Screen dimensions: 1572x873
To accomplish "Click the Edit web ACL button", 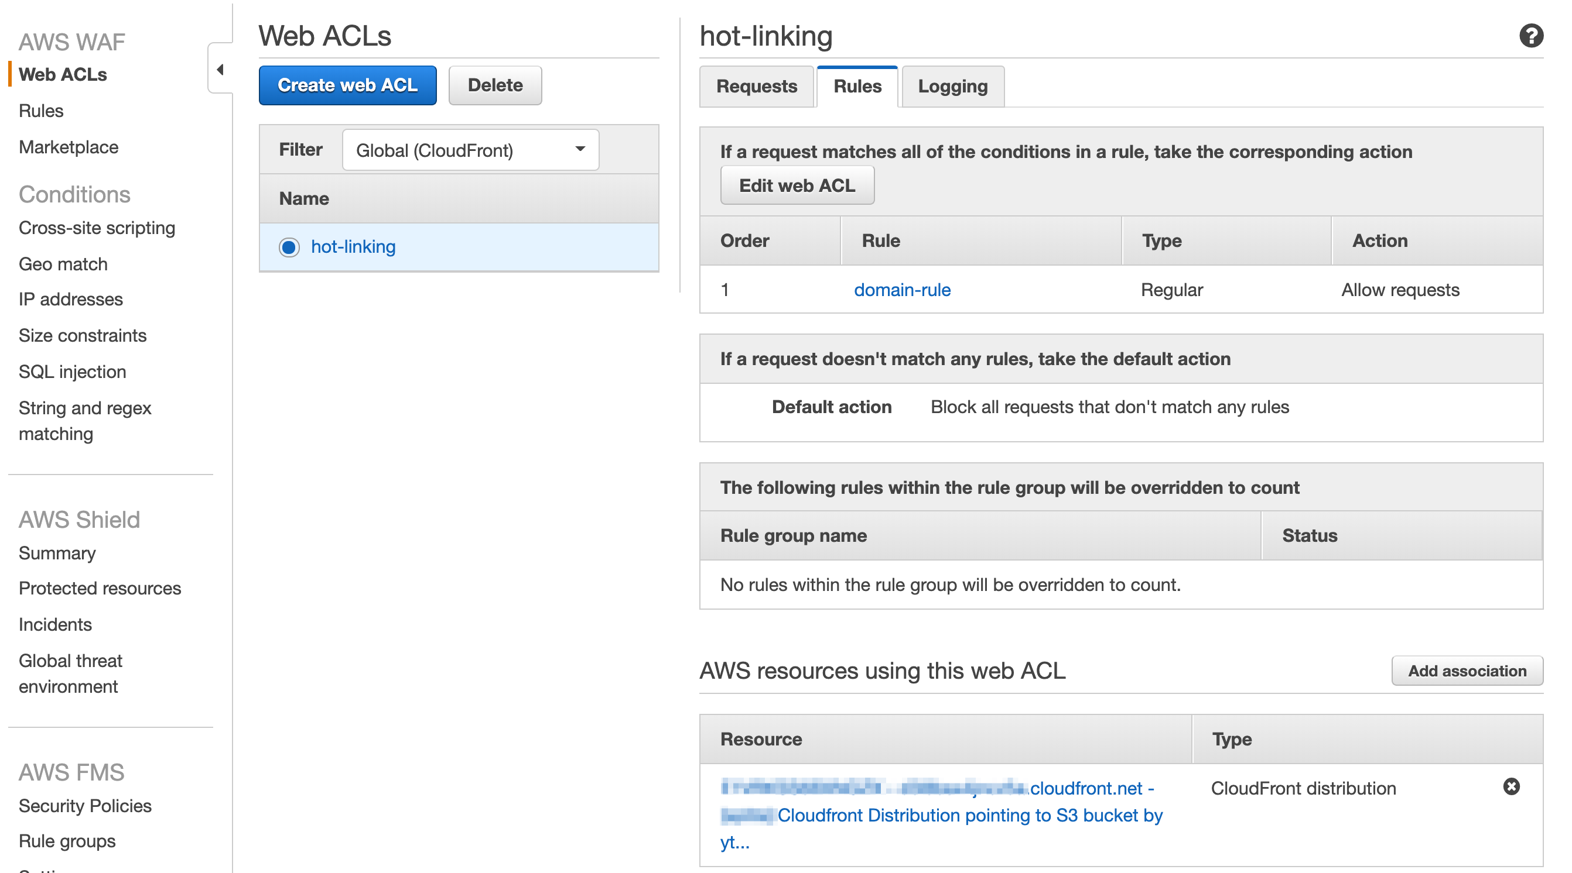I will [797, 185].
